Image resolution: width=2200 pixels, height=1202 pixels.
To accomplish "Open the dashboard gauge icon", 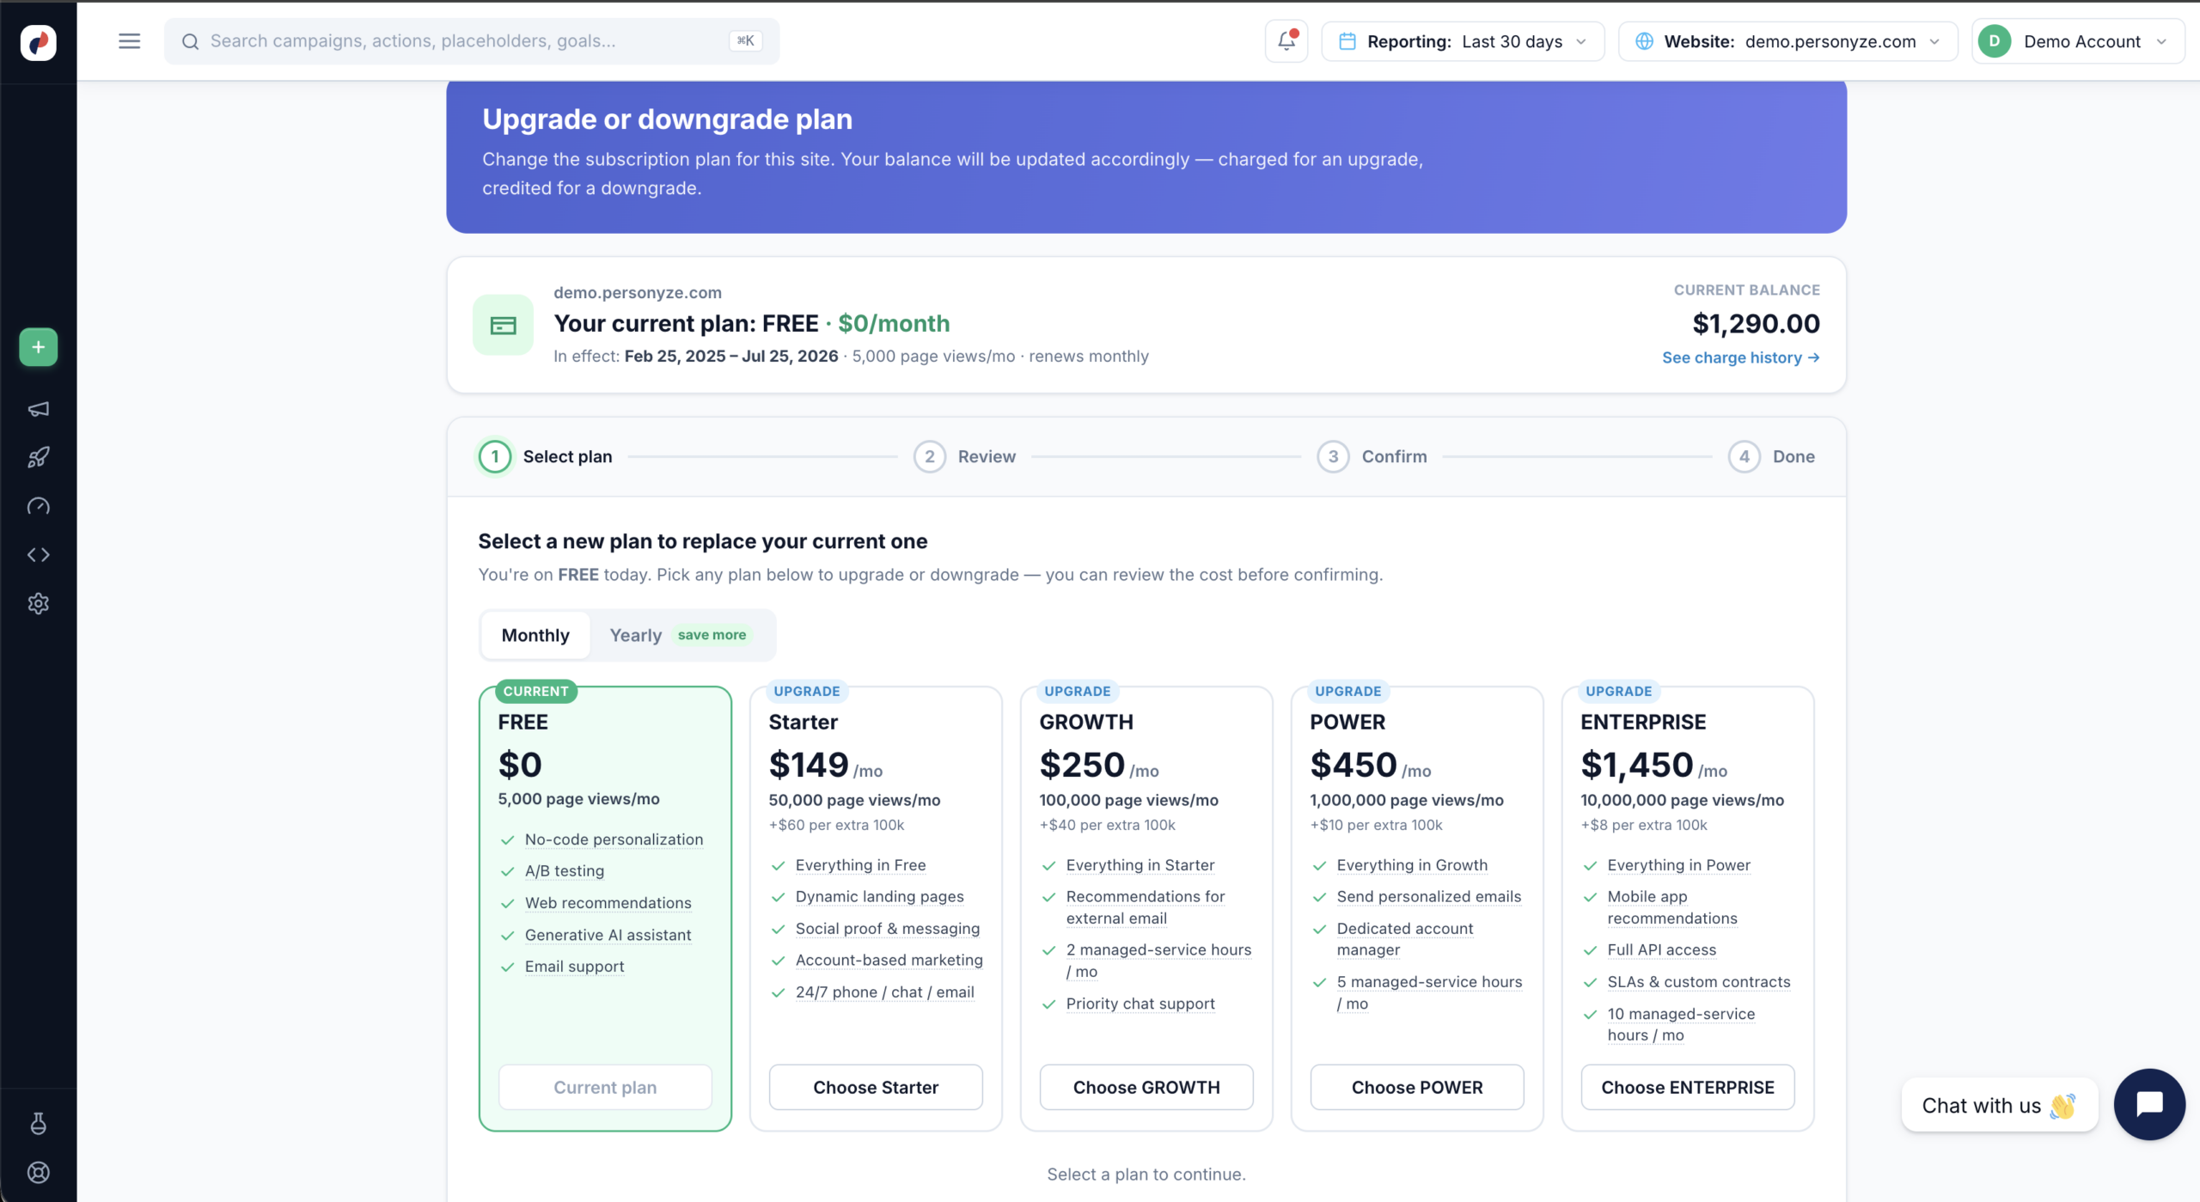I will pos(38,506).
